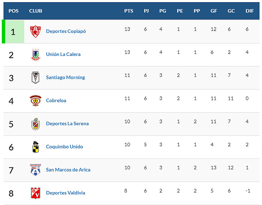Click the Coquimbo Unido club crest
262x205 pixels.
point(35,147)
